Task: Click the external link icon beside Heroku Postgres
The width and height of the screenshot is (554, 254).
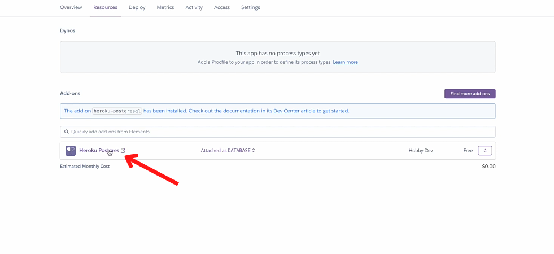Action: pos(123,151)
